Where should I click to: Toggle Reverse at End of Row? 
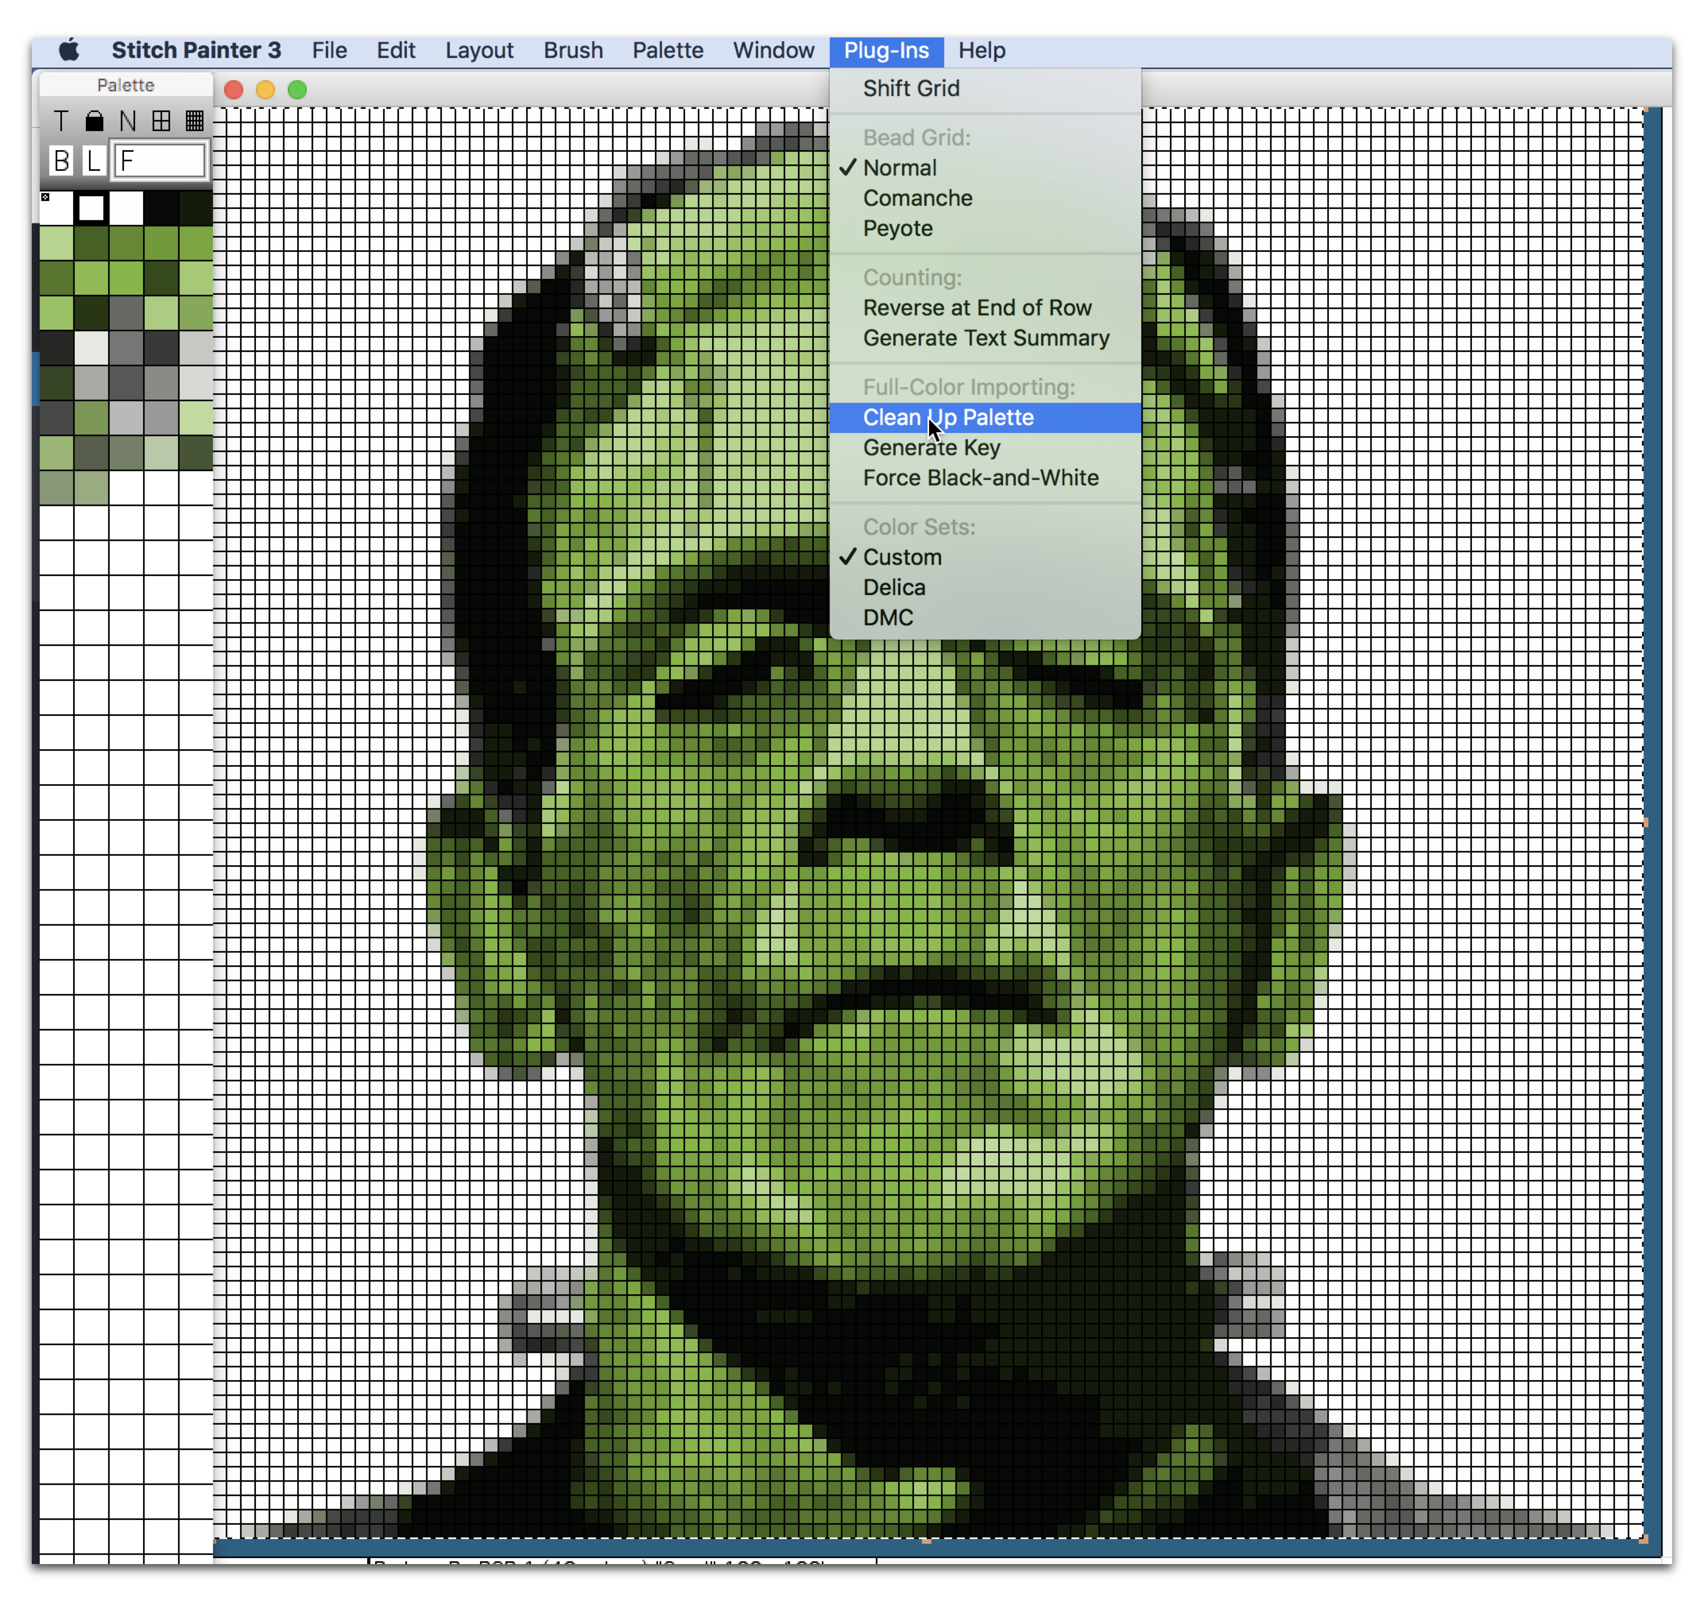986,308
